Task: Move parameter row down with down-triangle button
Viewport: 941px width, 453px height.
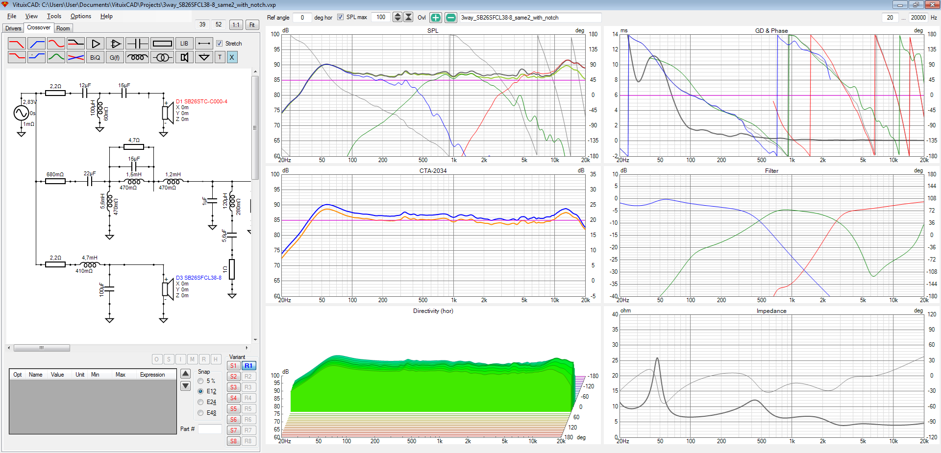Action: 186,386
